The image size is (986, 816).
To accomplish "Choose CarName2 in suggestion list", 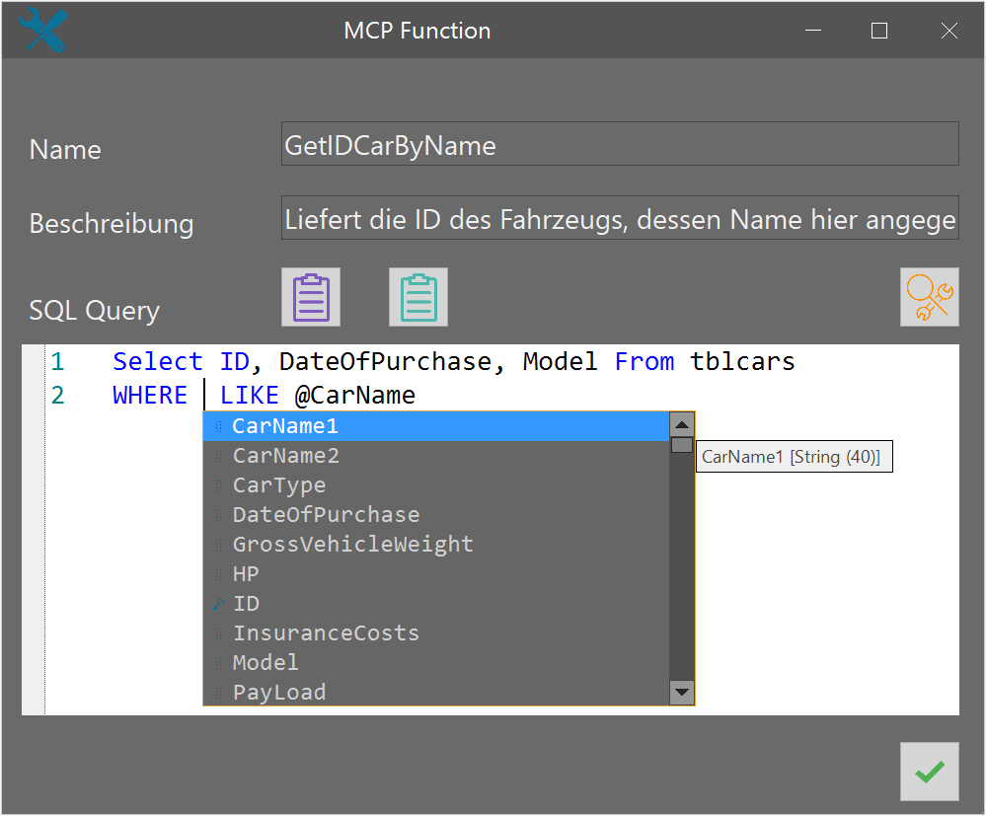I will pyautogui.click(x=285, y=456).
